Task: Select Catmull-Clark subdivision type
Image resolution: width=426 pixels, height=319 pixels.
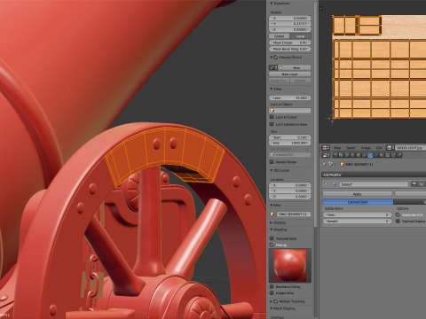Action: pos(358,202)
